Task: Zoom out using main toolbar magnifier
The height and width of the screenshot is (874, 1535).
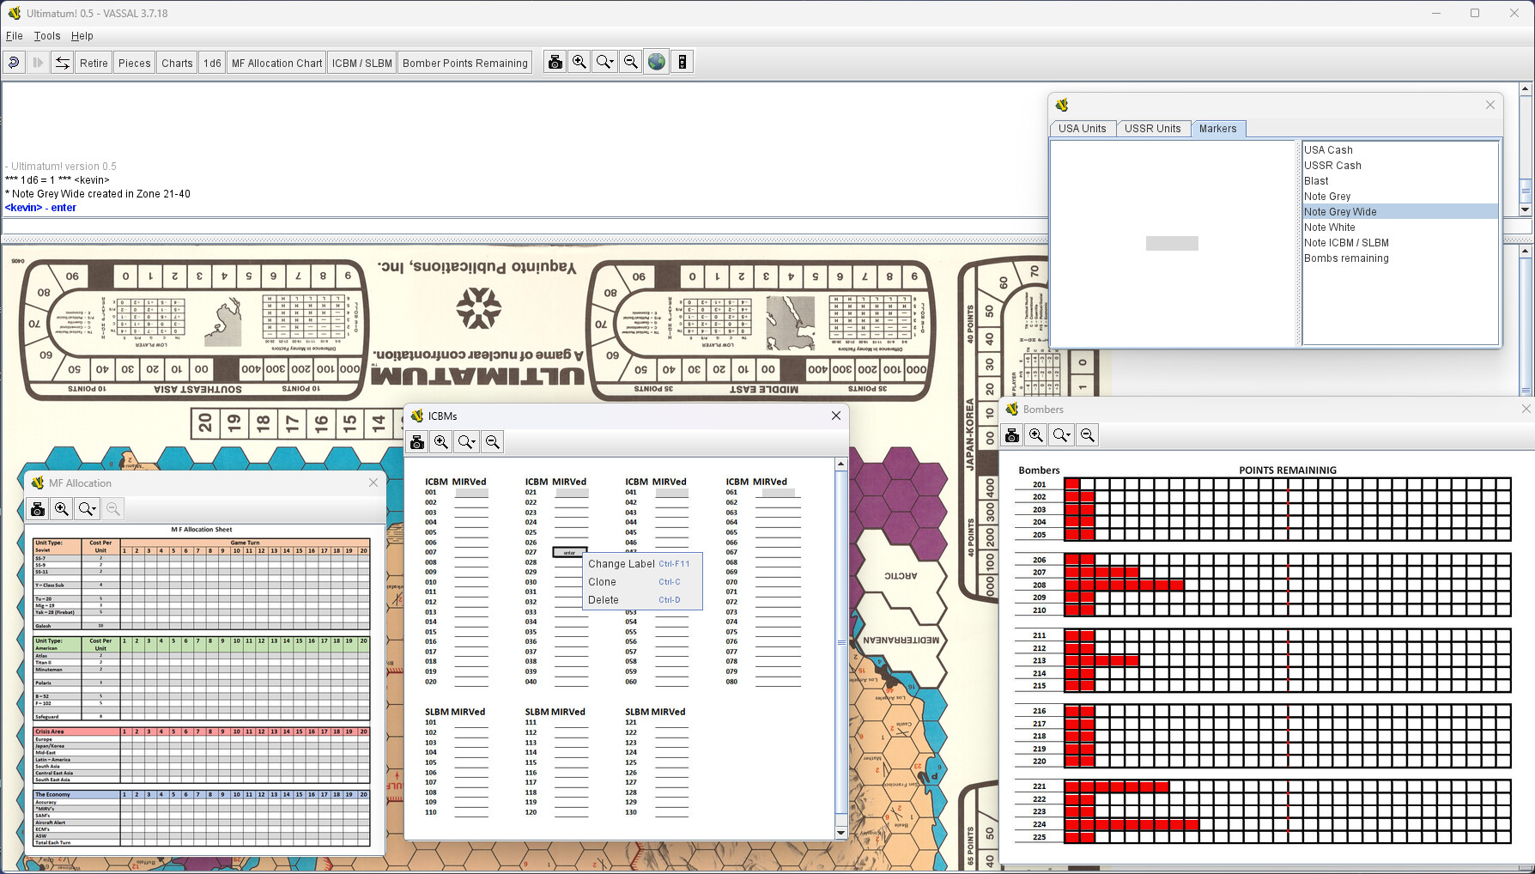Action: [631, 63]
